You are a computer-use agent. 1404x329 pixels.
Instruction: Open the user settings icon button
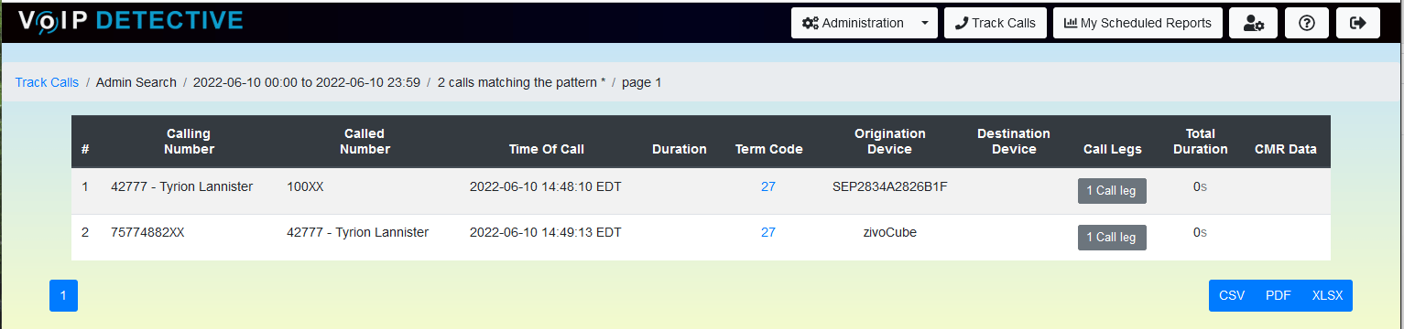pyautogui.click(x=1254, y=24)
